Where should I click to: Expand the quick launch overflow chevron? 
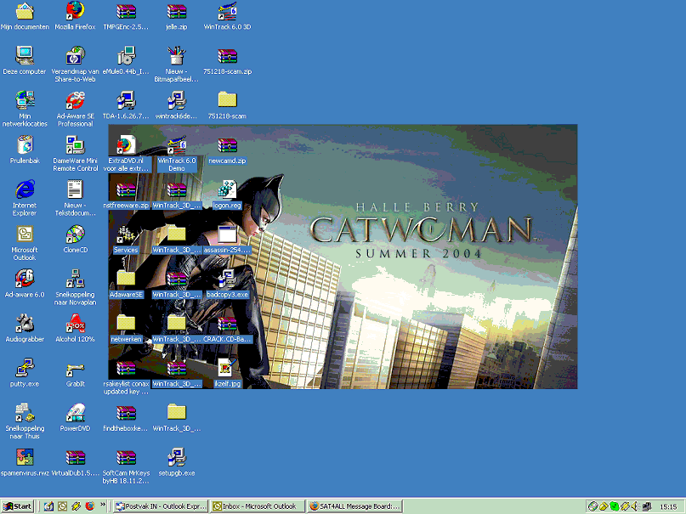click(103, 505)
